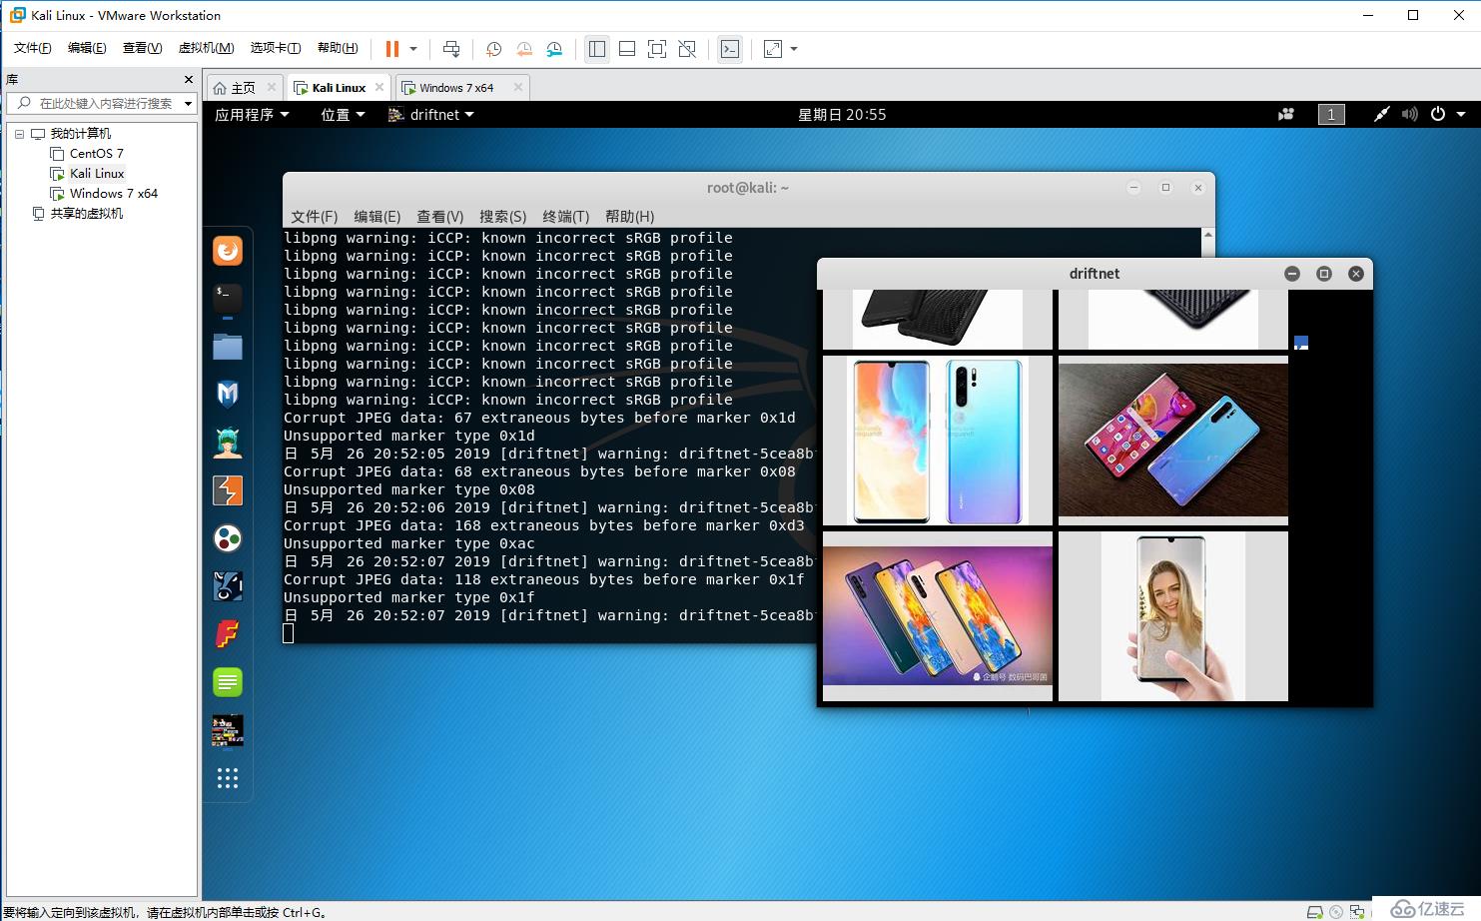Open VMware 查看(V) menu
This screenshot has height=921, width=1481.
[142, 48]
